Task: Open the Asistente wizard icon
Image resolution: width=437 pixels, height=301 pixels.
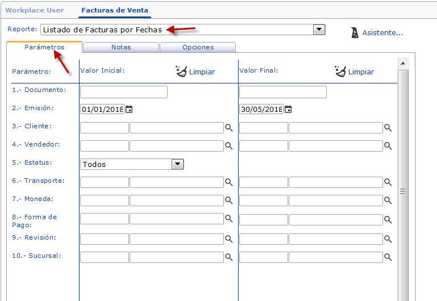Action: [355, 33]
